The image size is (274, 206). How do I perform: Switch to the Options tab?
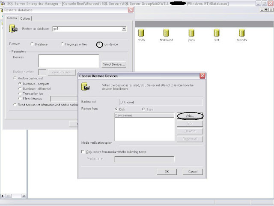(25, 18)
